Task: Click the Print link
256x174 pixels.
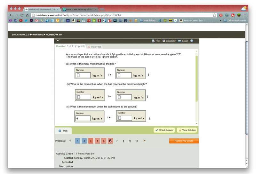Action: 158,41
